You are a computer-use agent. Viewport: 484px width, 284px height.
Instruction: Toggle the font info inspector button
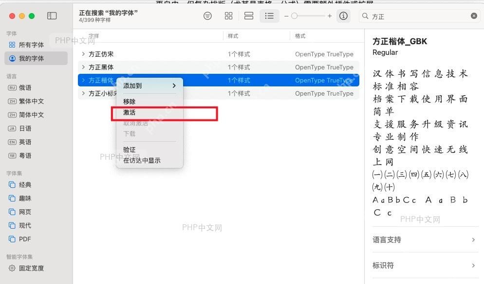pos(343,16)
